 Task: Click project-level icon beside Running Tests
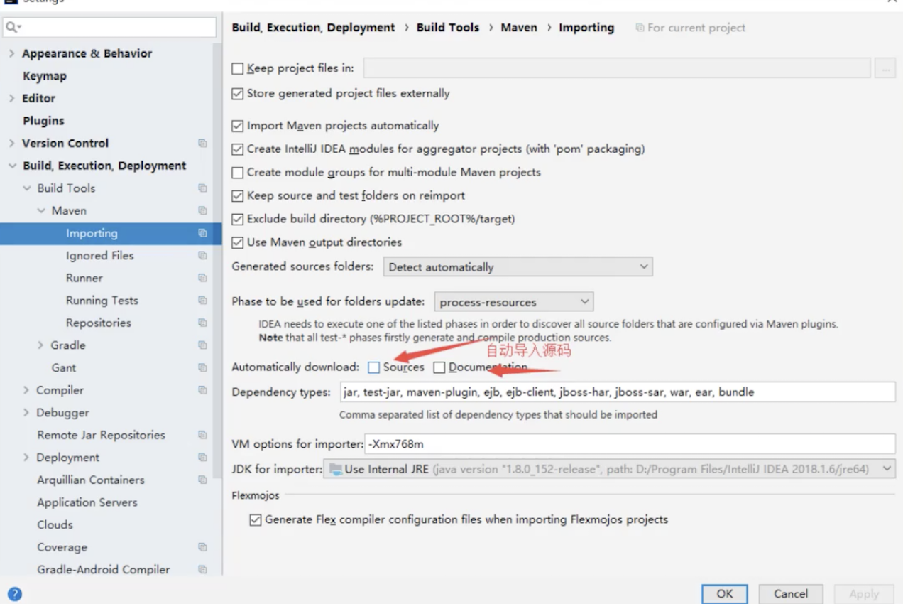point(202,301)
